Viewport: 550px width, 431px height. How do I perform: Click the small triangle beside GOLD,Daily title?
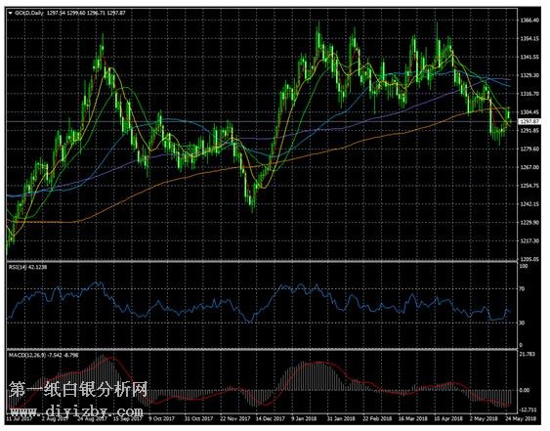tap(10, 13)
